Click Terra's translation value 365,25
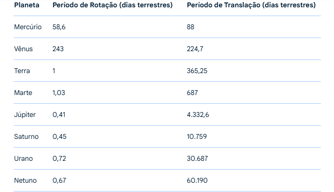This screenshot has height=192, width=334. click(197, 71)
